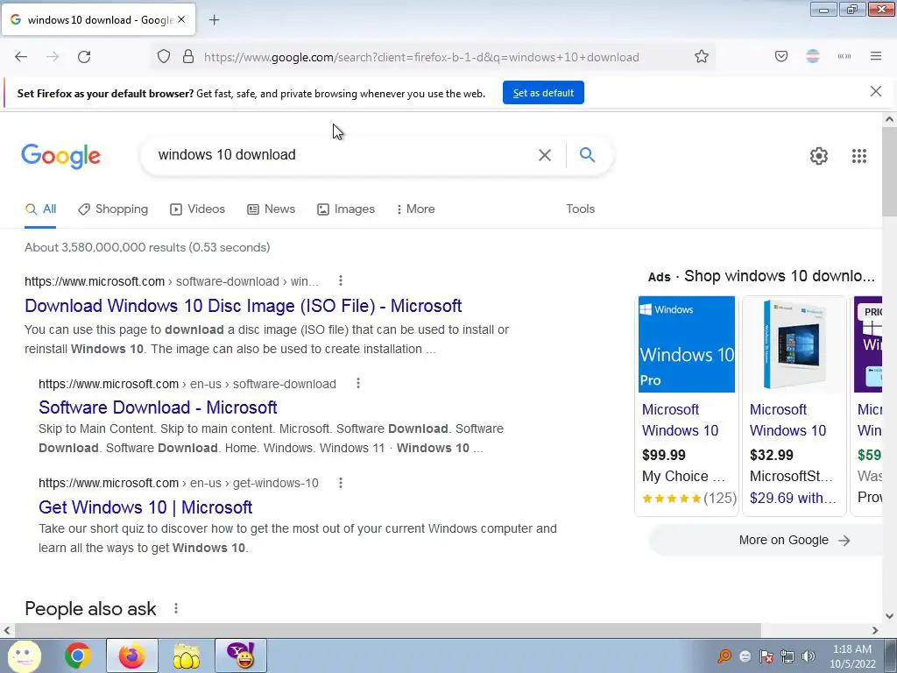Image resolution: width=897 pixels, height=673 pixels.
Task: Clear the search box text
Action: coord(545,155)
